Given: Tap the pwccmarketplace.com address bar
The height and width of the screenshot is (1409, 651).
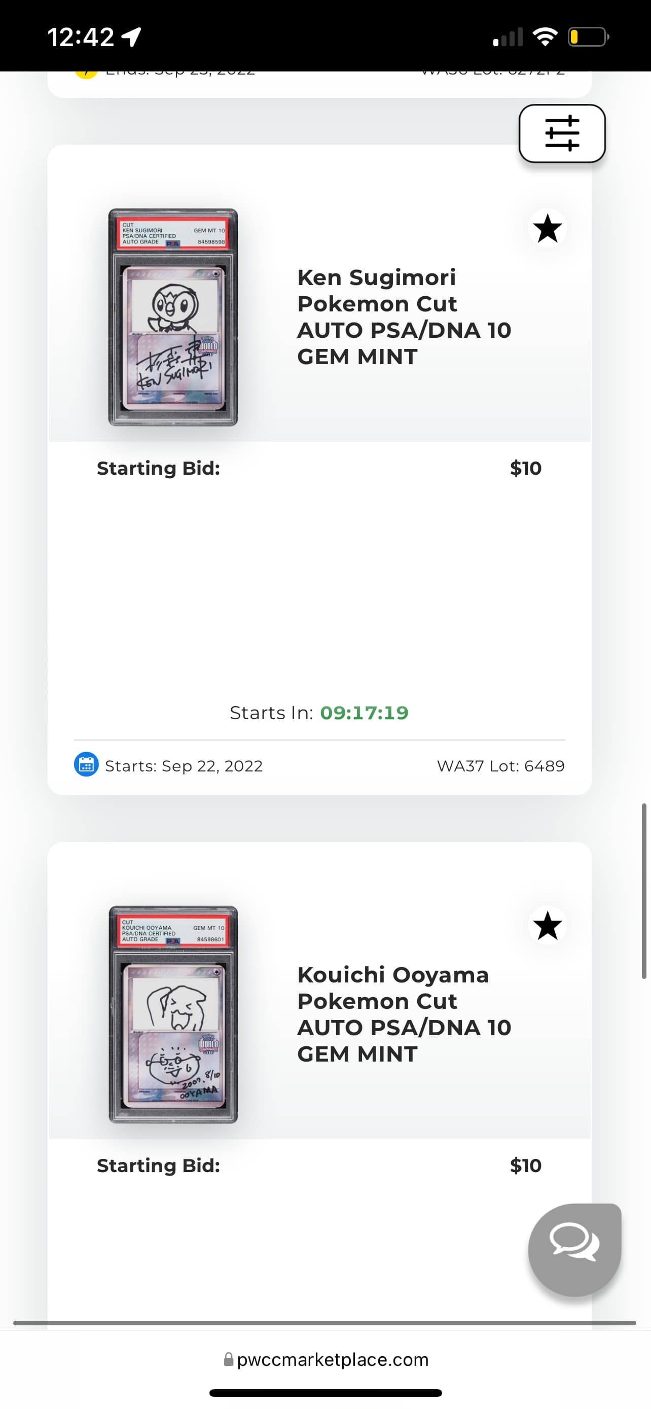Looking at the screenshot, I should tap(332, 1359).
